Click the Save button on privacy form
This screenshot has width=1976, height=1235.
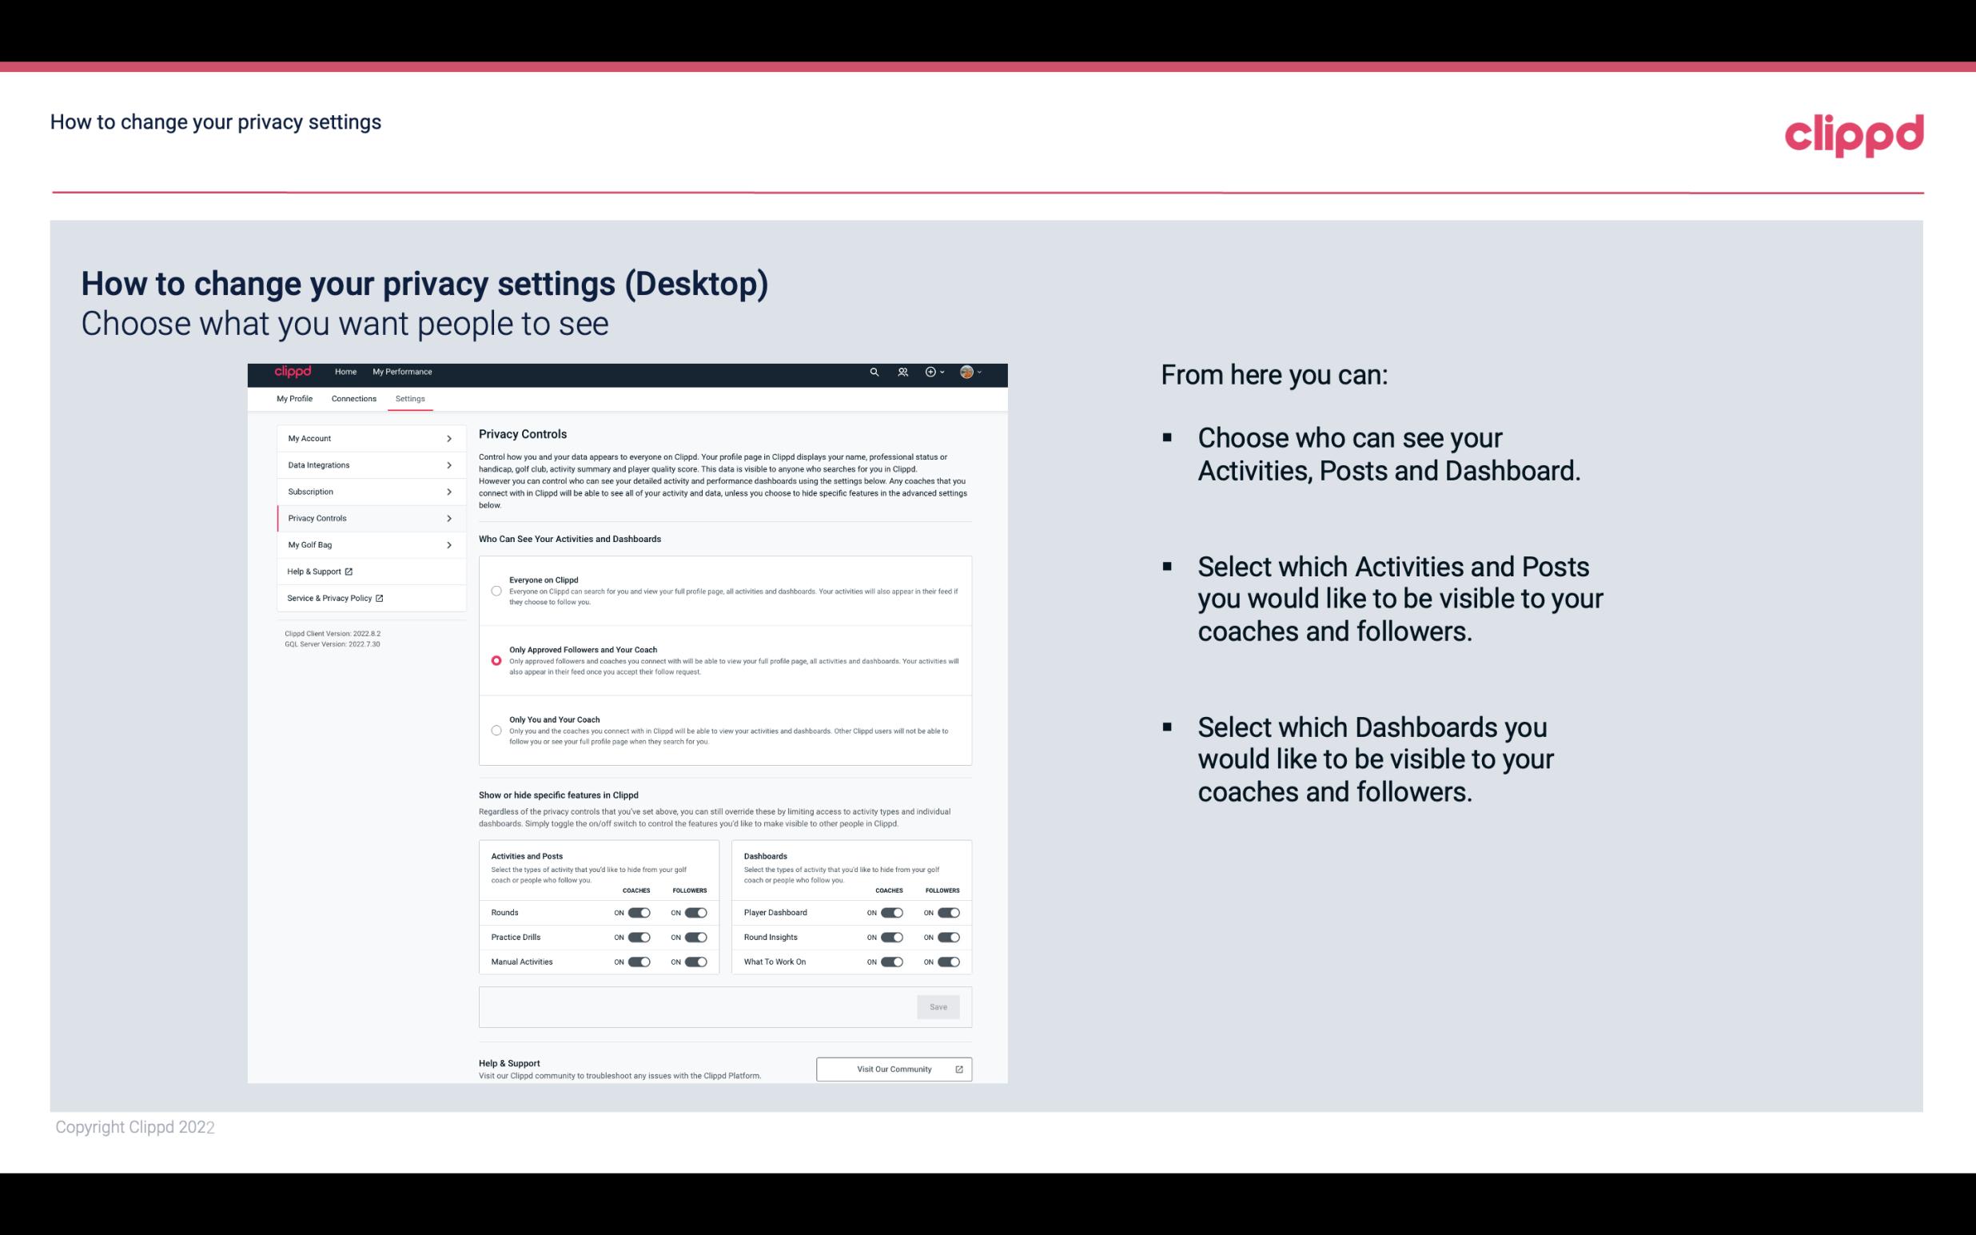pyautogui.click(x=939, y=1006)
